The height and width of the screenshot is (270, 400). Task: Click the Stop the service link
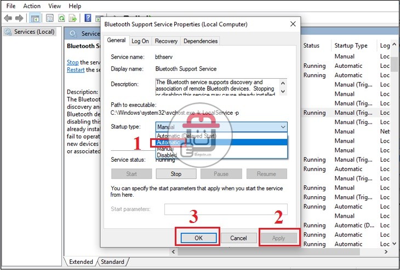click(x=73, y=62)
